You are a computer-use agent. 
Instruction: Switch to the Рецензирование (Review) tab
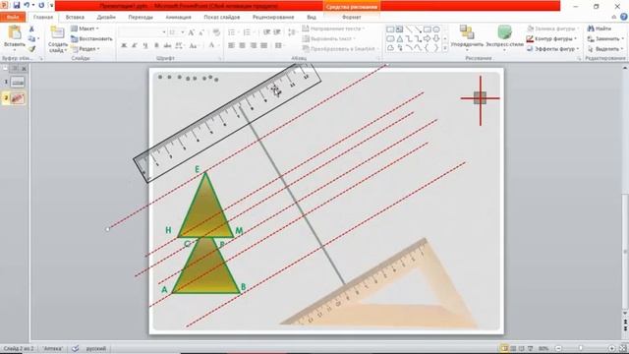[273, 18]
